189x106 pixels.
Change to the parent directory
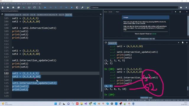pos(186,7)
